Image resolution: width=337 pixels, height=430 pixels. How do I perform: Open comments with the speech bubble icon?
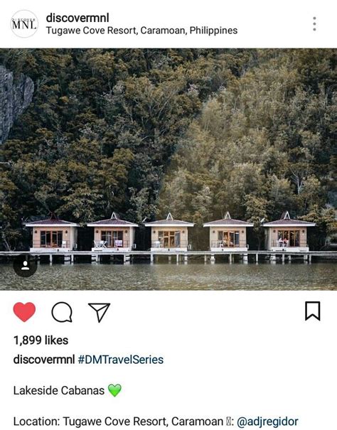62,312
